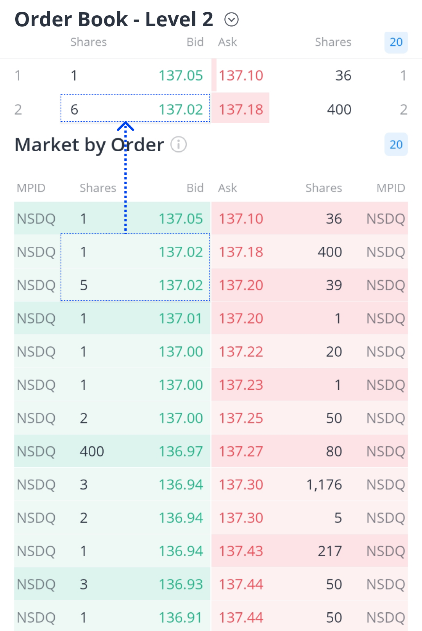Click the 137.25 ask order with 50 shares
The image size is (422, 631).
[x=309, y=418]
